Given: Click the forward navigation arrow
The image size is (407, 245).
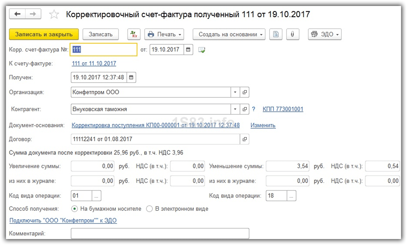Looking at the screenshot, I should pyautogui.click(x=33, y=14).
